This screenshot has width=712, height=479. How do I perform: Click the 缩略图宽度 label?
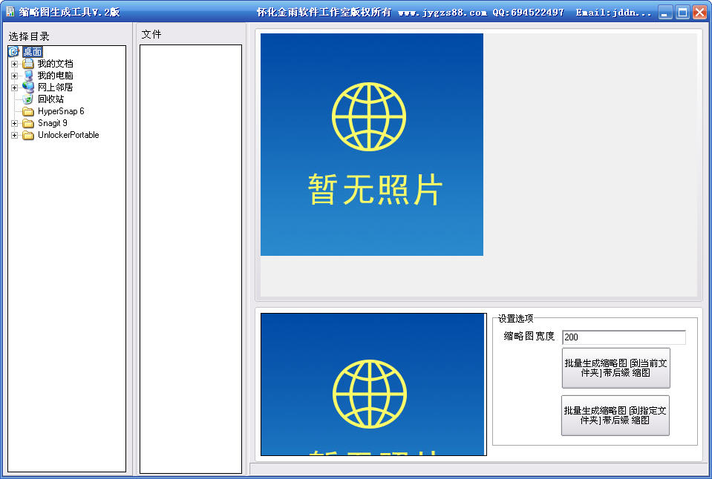pos(529,336)
